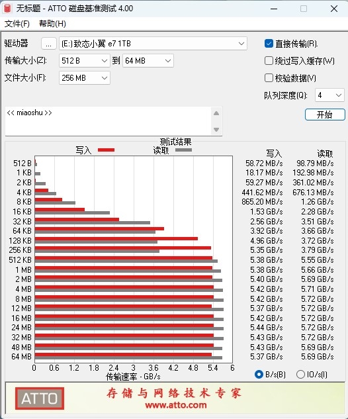Select the B/s(B) radio button
This screenshot has height=419, width=348.
pos(259,375)
